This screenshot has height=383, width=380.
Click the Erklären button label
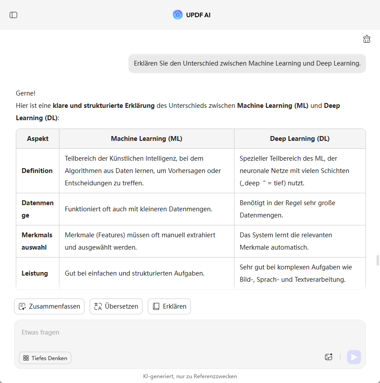pyautogui.click(x=175, y=306)
